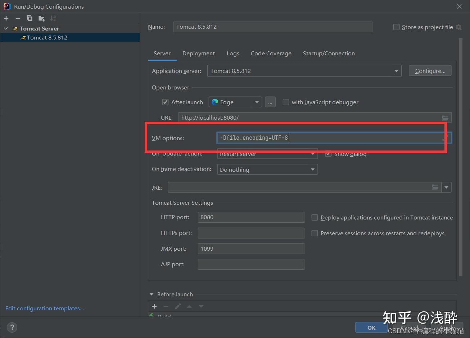This screenshot has width=470, height=338.
Task: Copy configuration using the copy icon
Action: click(30, 18)
